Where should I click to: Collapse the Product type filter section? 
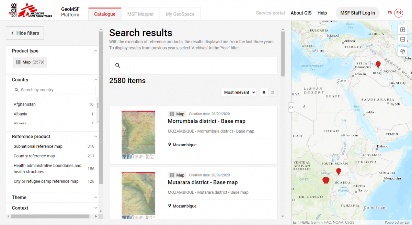(x=96, y=51)
